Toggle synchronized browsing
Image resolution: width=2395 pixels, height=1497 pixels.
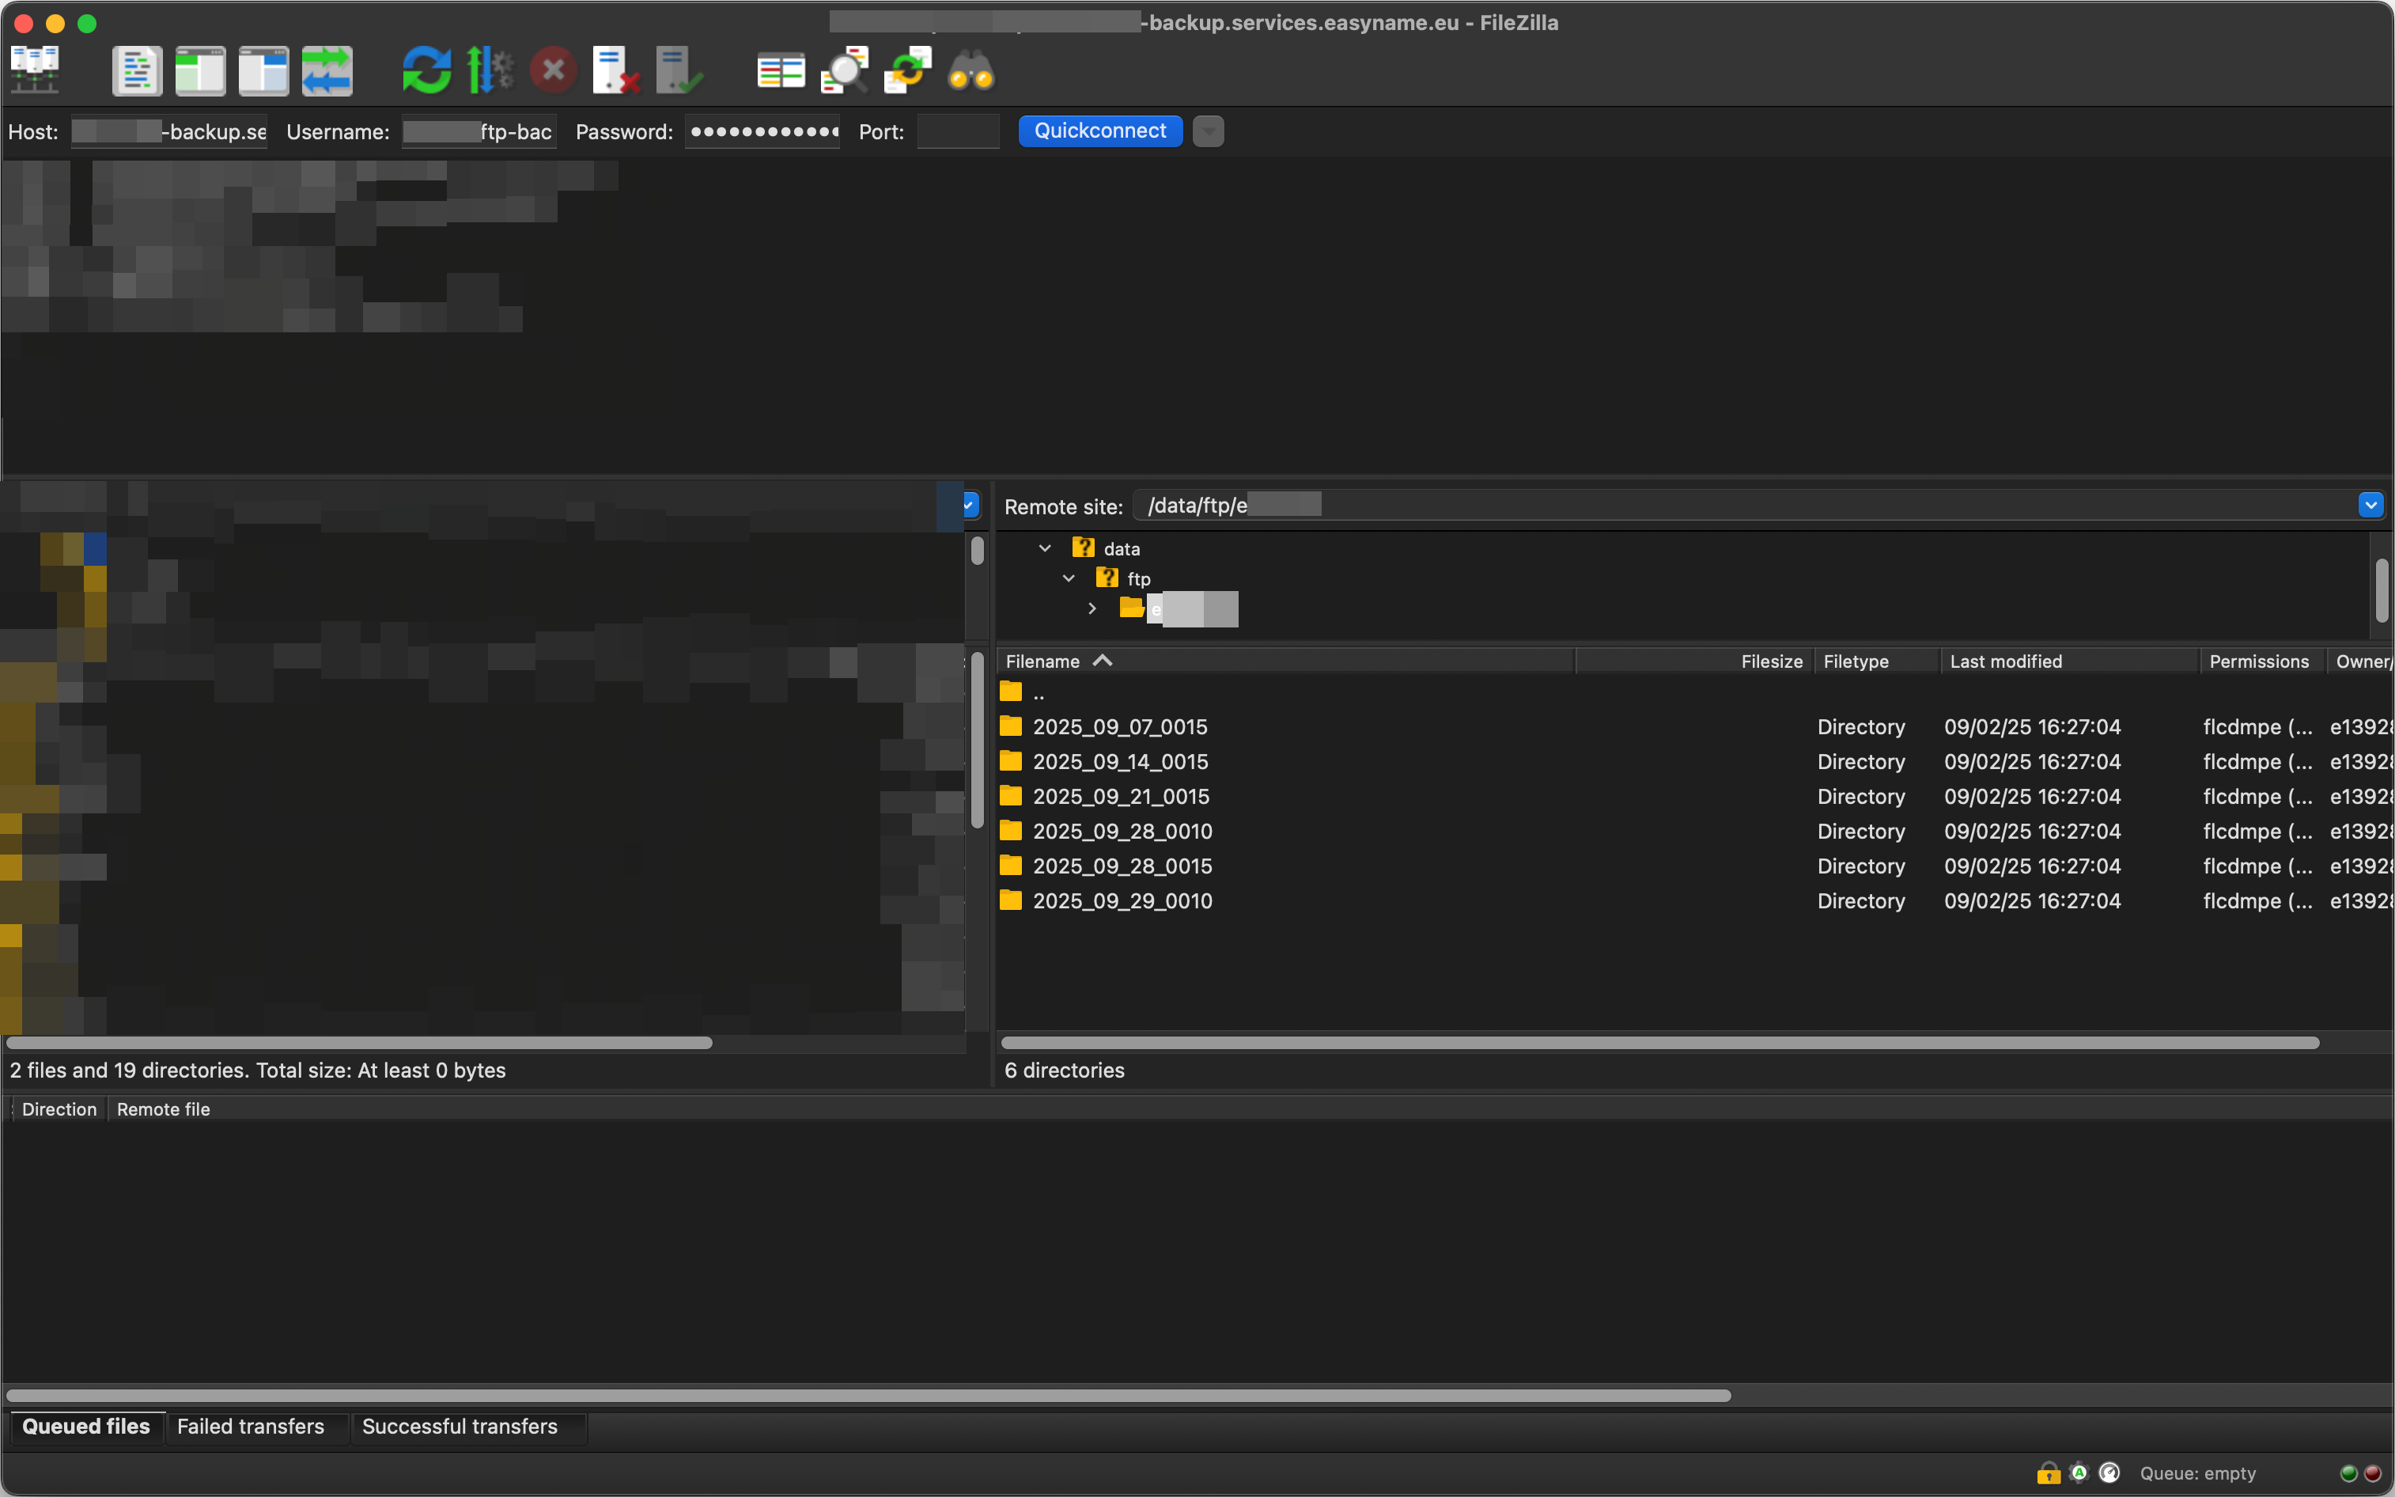pyautogui.click(x=907, y=70)
